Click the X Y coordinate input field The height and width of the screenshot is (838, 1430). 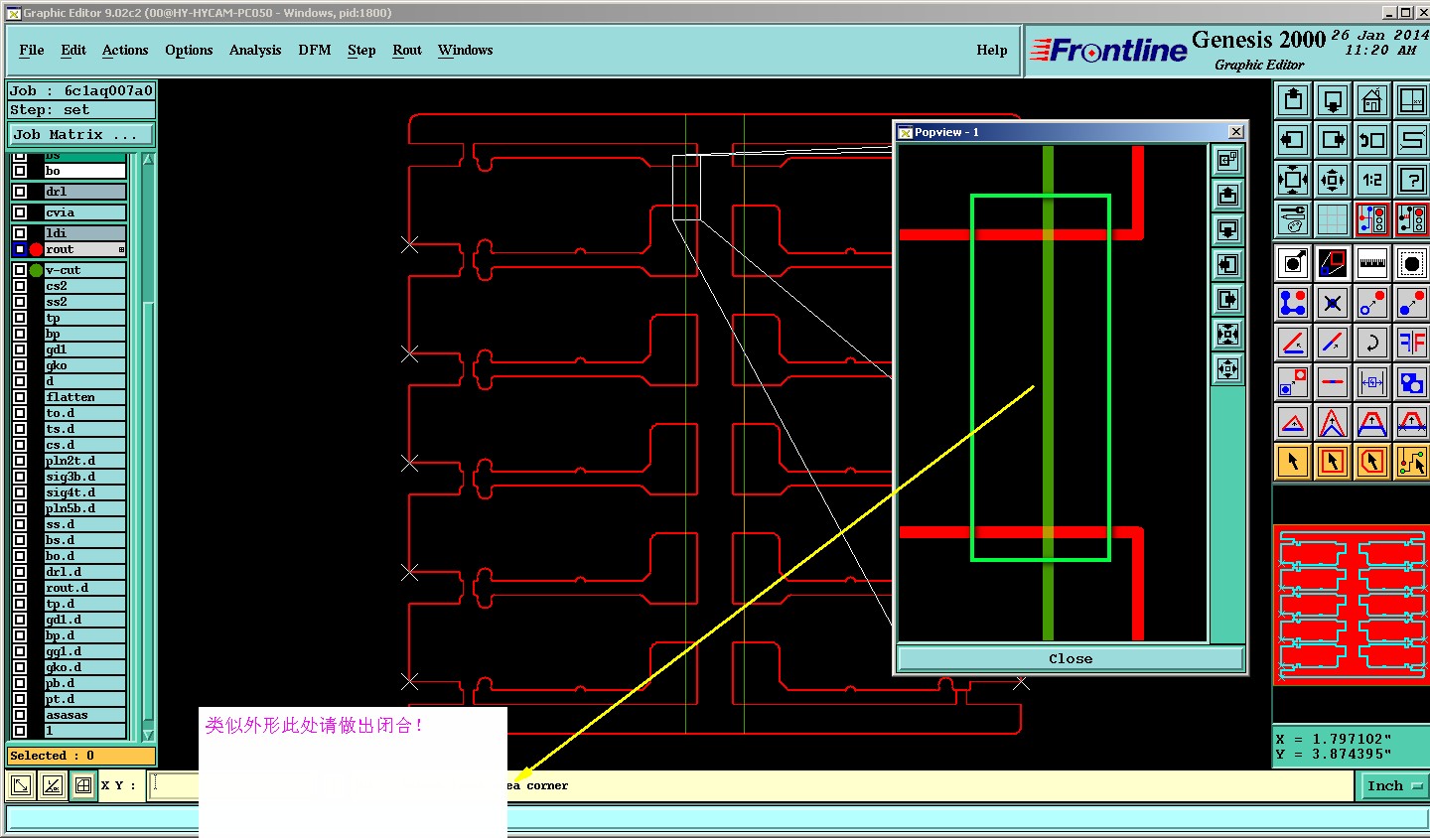click(x=175, y=785)
